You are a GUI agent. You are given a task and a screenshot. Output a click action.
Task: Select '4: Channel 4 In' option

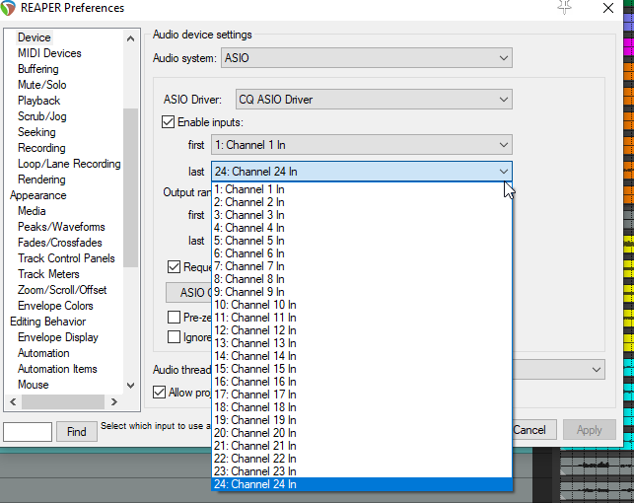(362, 228)
